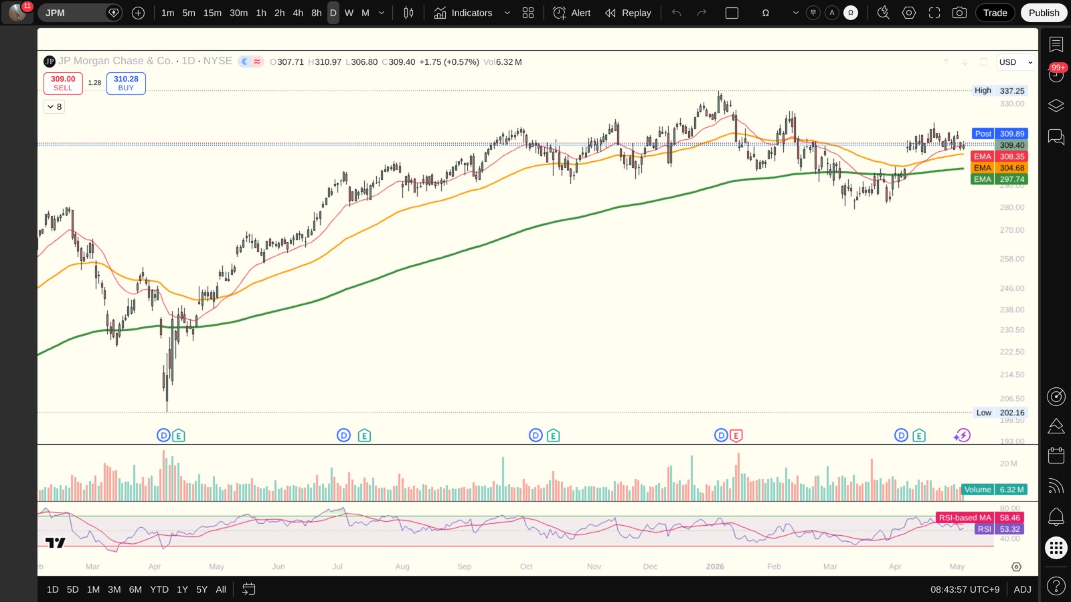Start bar Replay mode
Screen dimensions: 1071x602
tap(628, 13)
